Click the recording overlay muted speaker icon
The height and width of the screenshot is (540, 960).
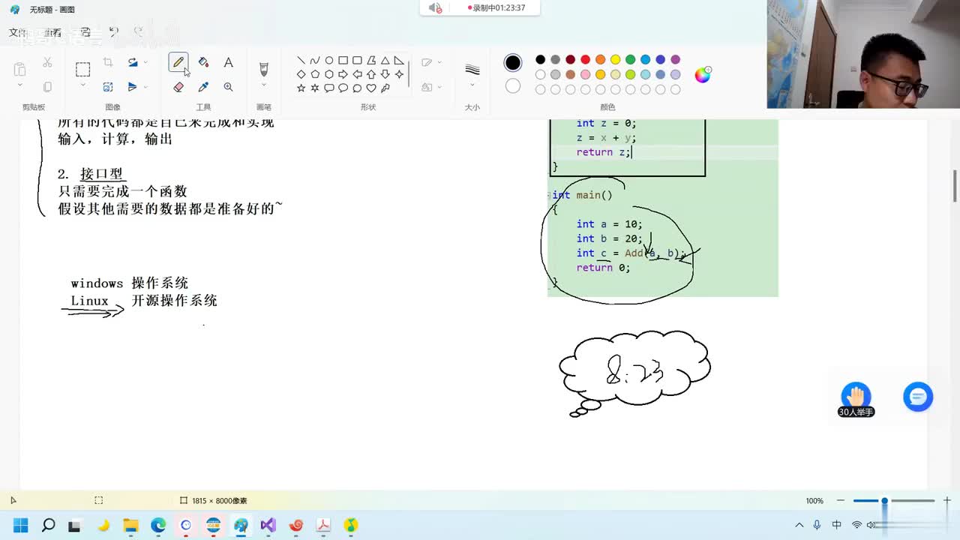click(x=435, y=7)
